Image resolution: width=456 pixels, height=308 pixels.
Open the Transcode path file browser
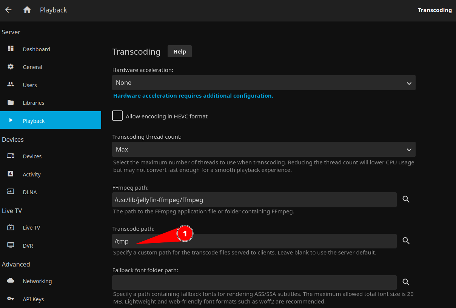click(406, 241)
